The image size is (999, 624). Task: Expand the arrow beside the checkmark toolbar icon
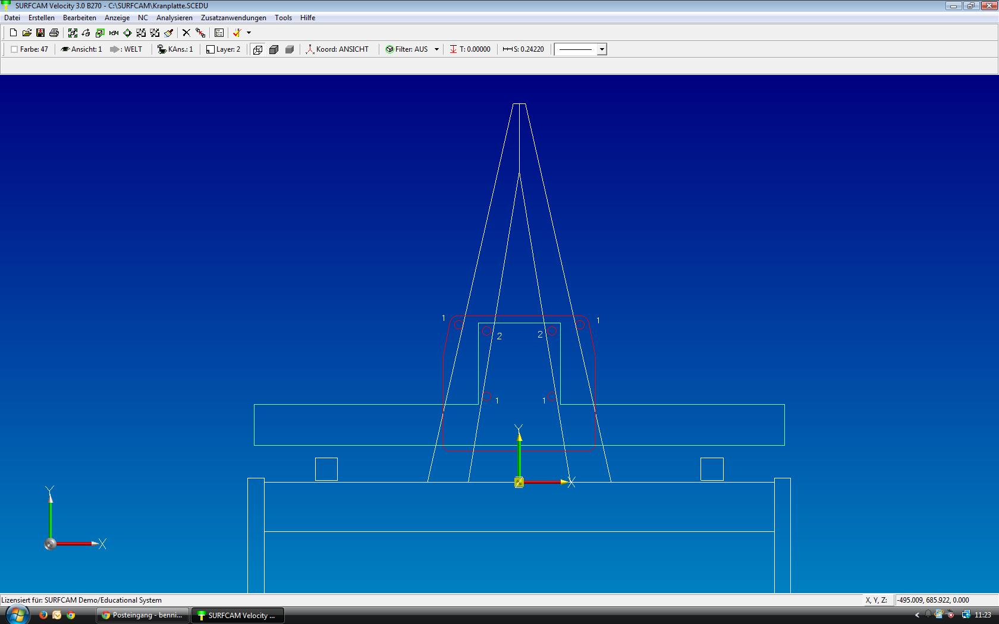249,33
